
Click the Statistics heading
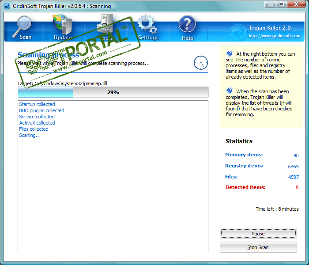[x=239, y=141]
